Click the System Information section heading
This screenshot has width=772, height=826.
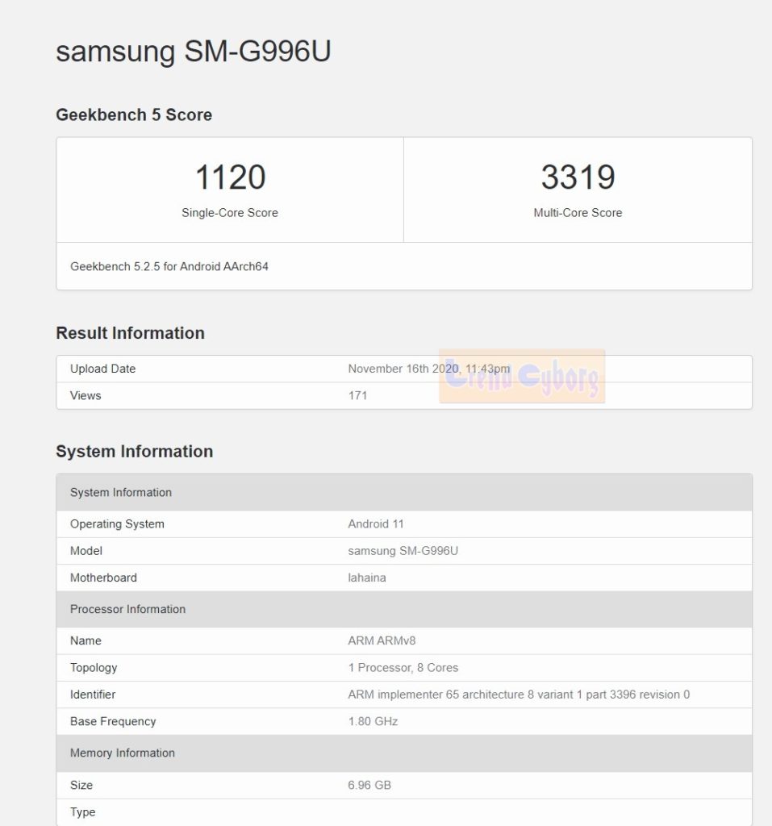[x=134, y=451]
